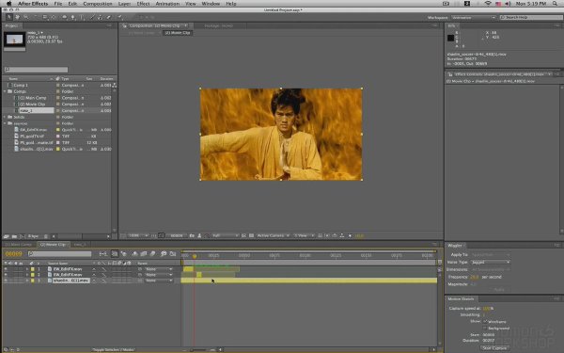Screen dimensions: 564x353
Task: Select the Hand tool
Action: click(17, 17)
